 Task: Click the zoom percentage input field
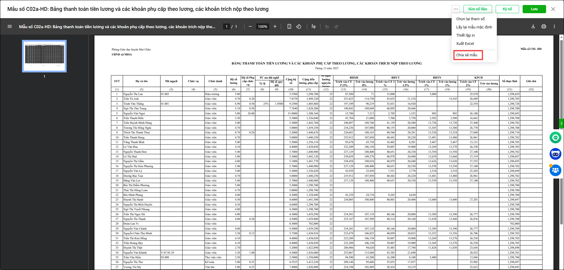coord(262,26)
